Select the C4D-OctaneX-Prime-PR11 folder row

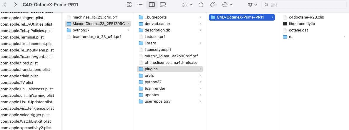[242, 17]
